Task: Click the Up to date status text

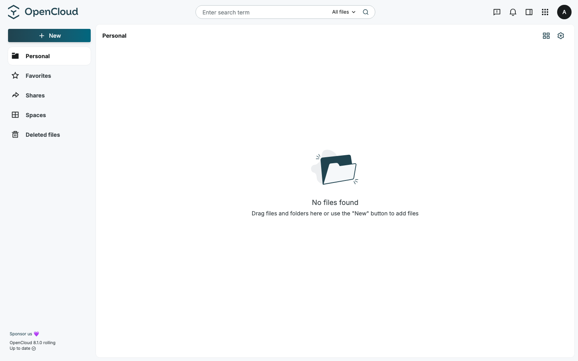Action: point(22,348)
